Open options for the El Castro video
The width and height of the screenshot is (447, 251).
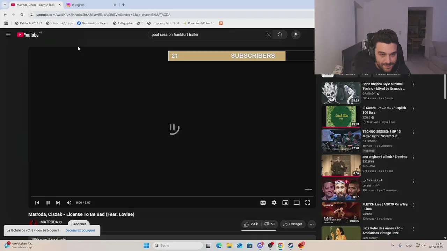(413, 108)
